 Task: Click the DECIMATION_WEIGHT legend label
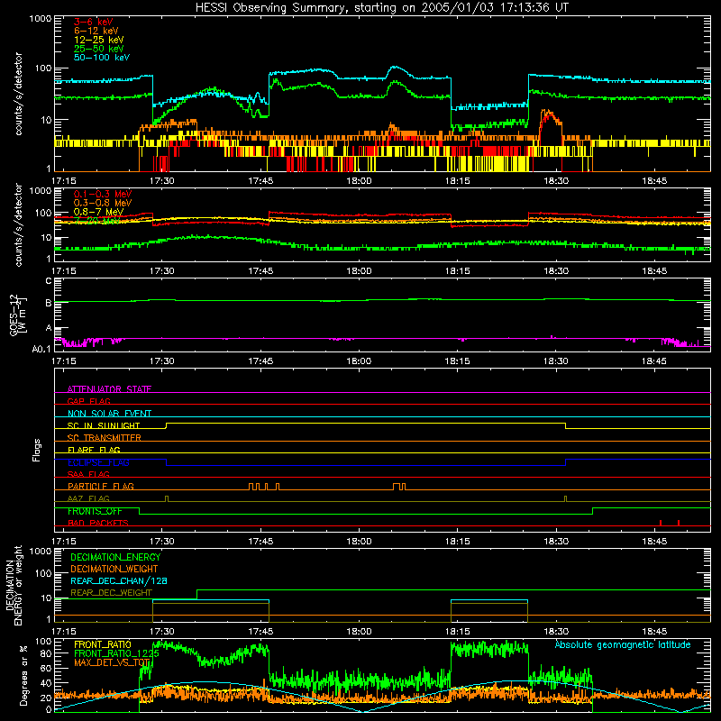[x=114, y=569]
